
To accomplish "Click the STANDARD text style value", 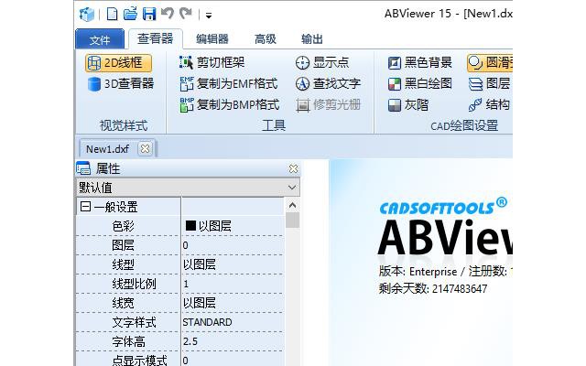I will click(207, 322).
